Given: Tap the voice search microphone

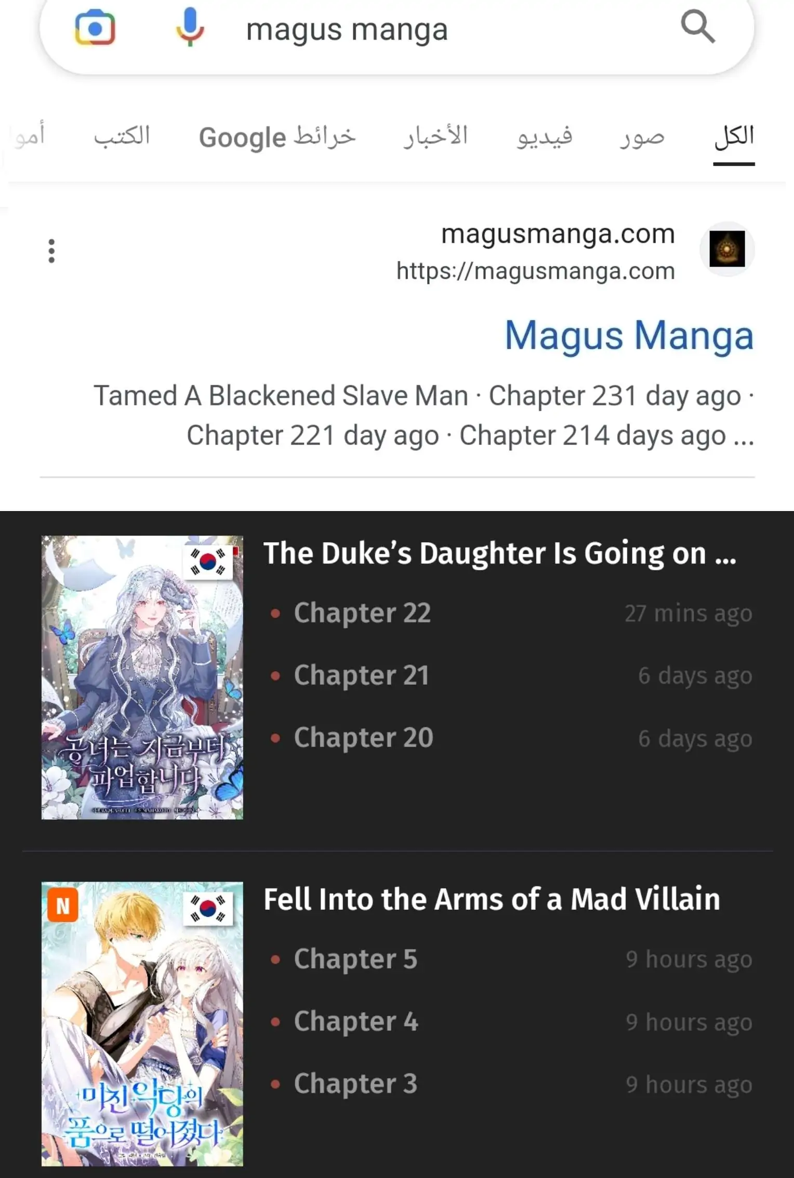Looking at the screenshot, I should tap(190, 27).
